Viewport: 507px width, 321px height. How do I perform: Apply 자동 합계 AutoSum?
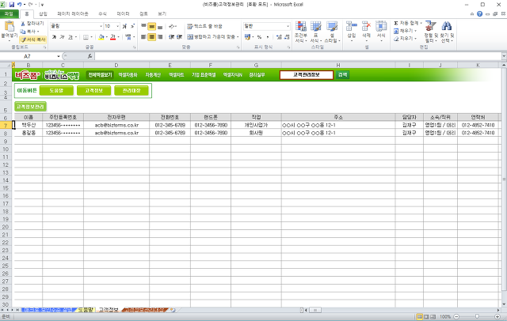tap(406, 23)
